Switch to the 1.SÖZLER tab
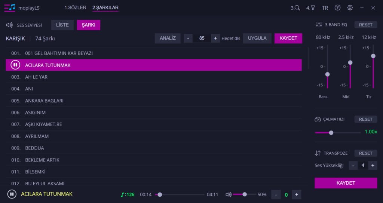Screen dimensions: 383x203 [x=75, y=7]
